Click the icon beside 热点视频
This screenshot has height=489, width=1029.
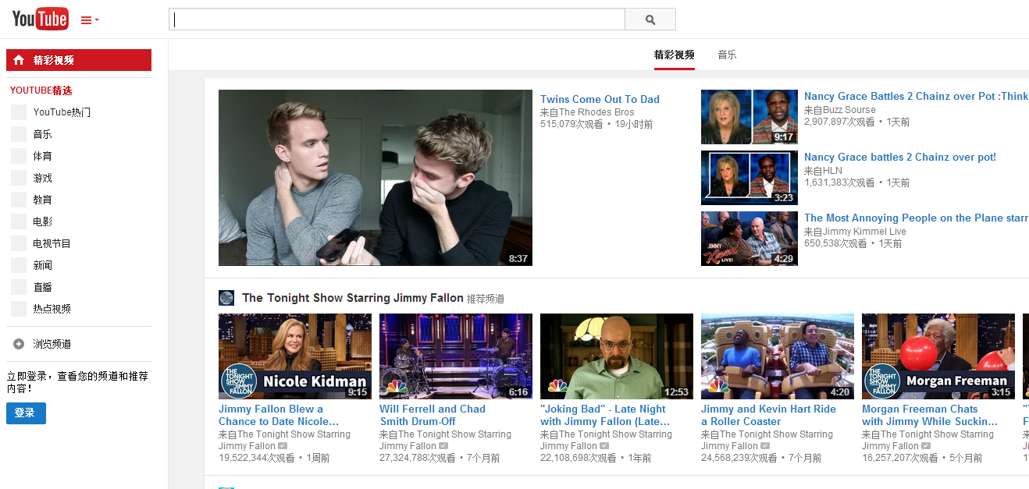19,309
